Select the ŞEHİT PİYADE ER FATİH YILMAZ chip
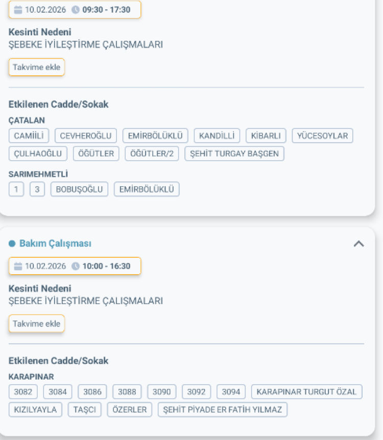 coord(222,409)
